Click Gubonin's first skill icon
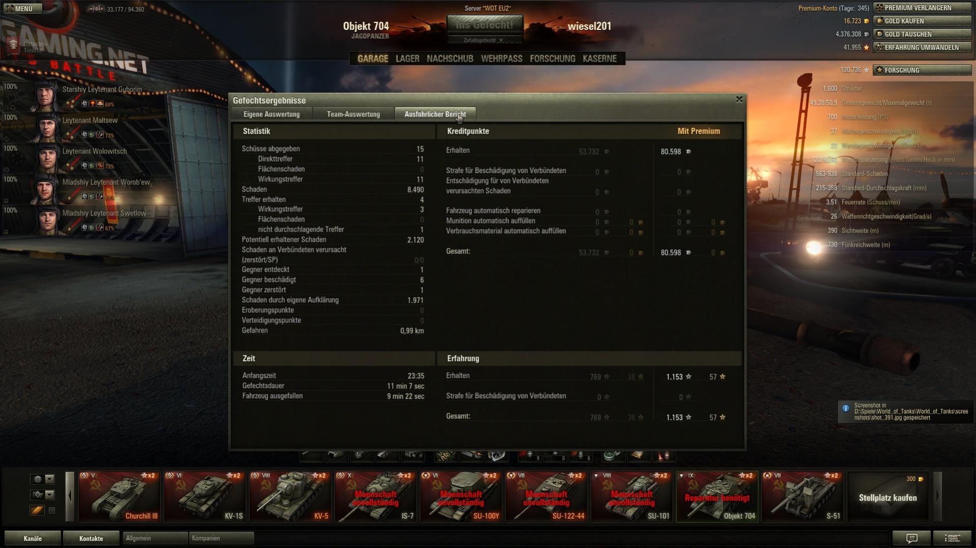The height and width of the screenshot is (548, 976). tap(84, 104)
